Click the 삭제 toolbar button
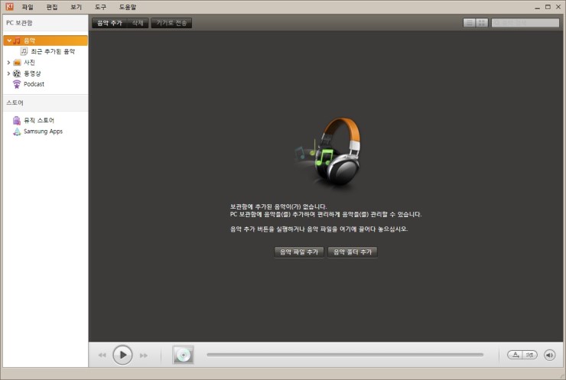Screen dimensions: 566x380 click(x=138, y=23)
